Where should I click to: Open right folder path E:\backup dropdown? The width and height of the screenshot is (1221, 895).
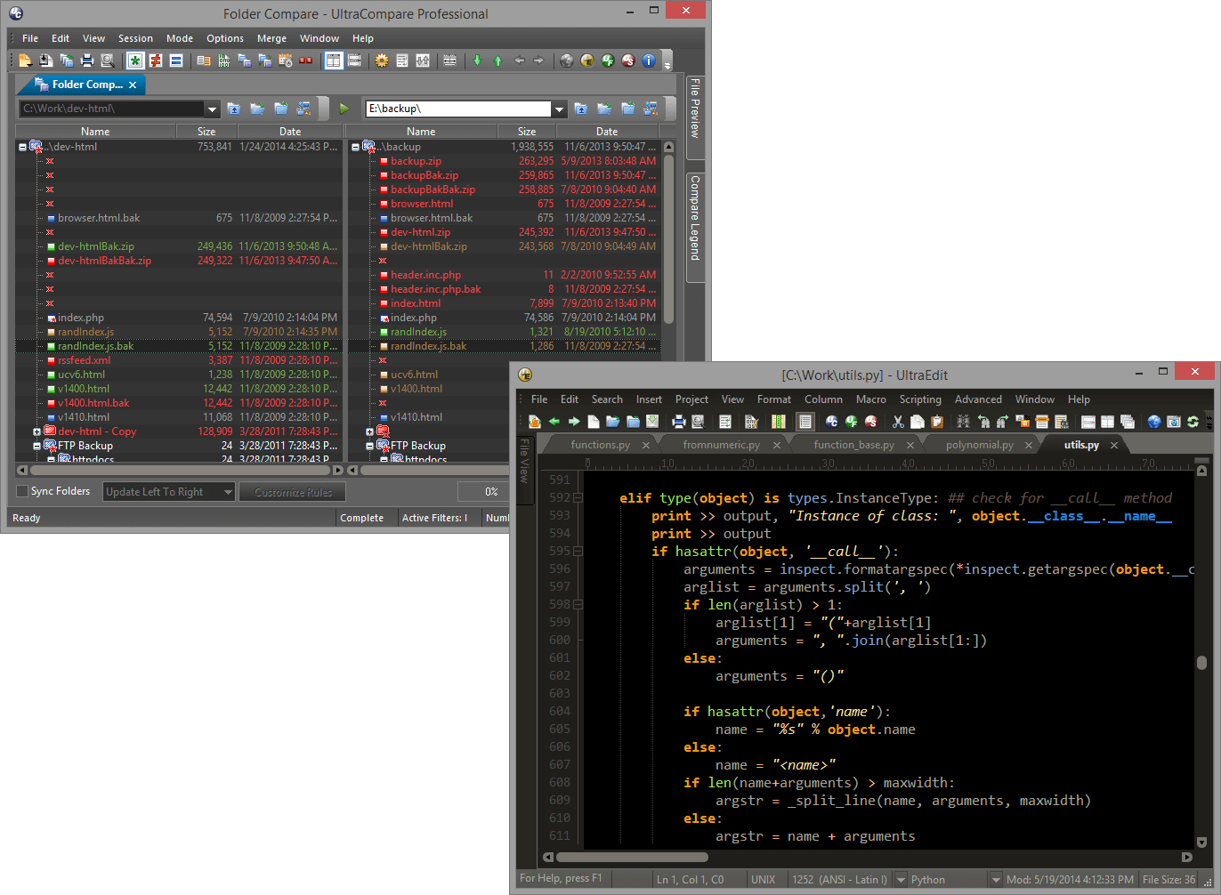coord(559,109)
